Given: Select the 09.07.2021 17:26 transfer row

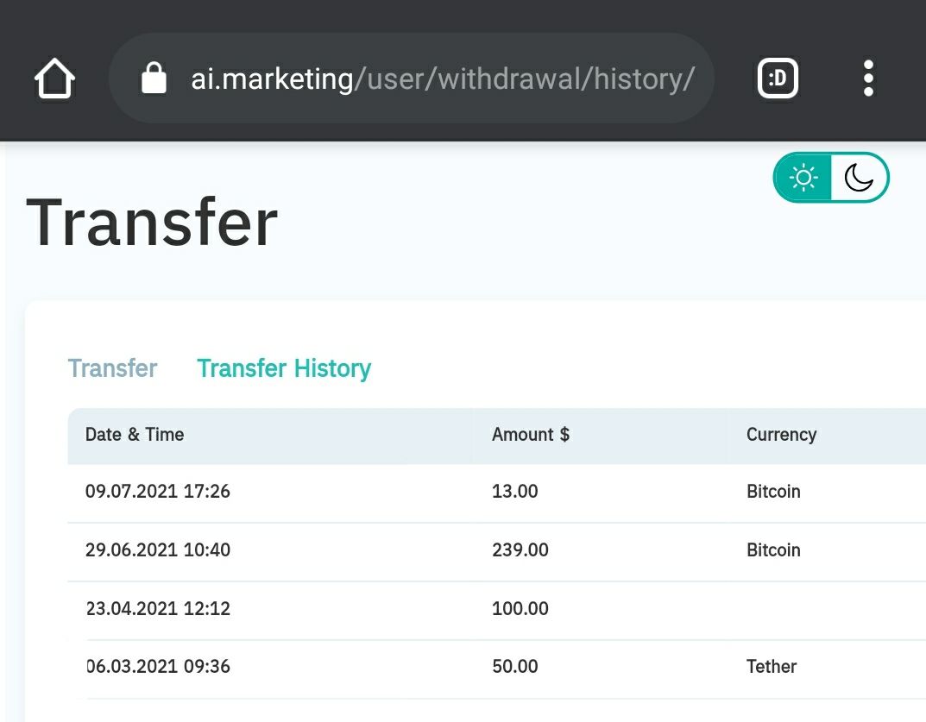Looking at the screenshot, I should pos(497,493).
